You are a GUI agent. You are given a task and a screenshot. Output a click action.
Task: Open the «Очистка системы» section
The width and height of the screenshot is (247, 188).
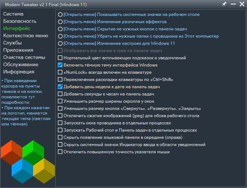pyautogui.click(x=24, y=57)
